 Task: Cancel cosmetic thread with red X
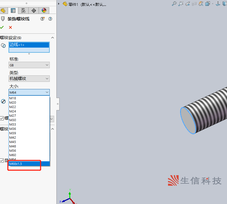10,27
